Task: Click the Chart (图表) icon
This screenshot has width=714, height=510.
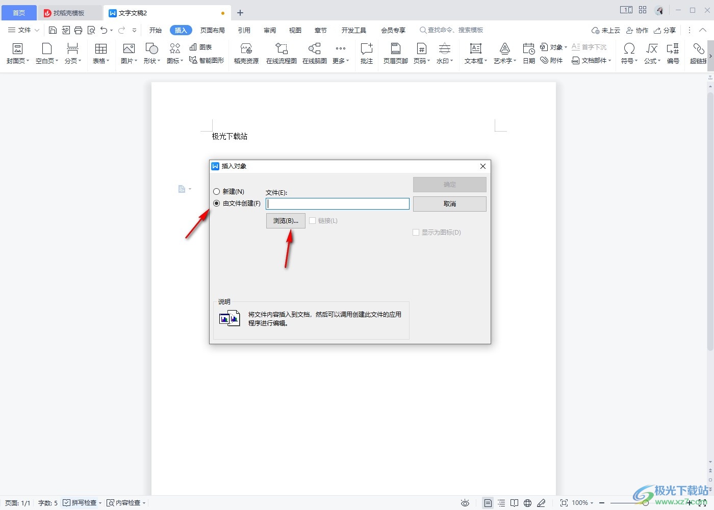Action: coord(200,47)
